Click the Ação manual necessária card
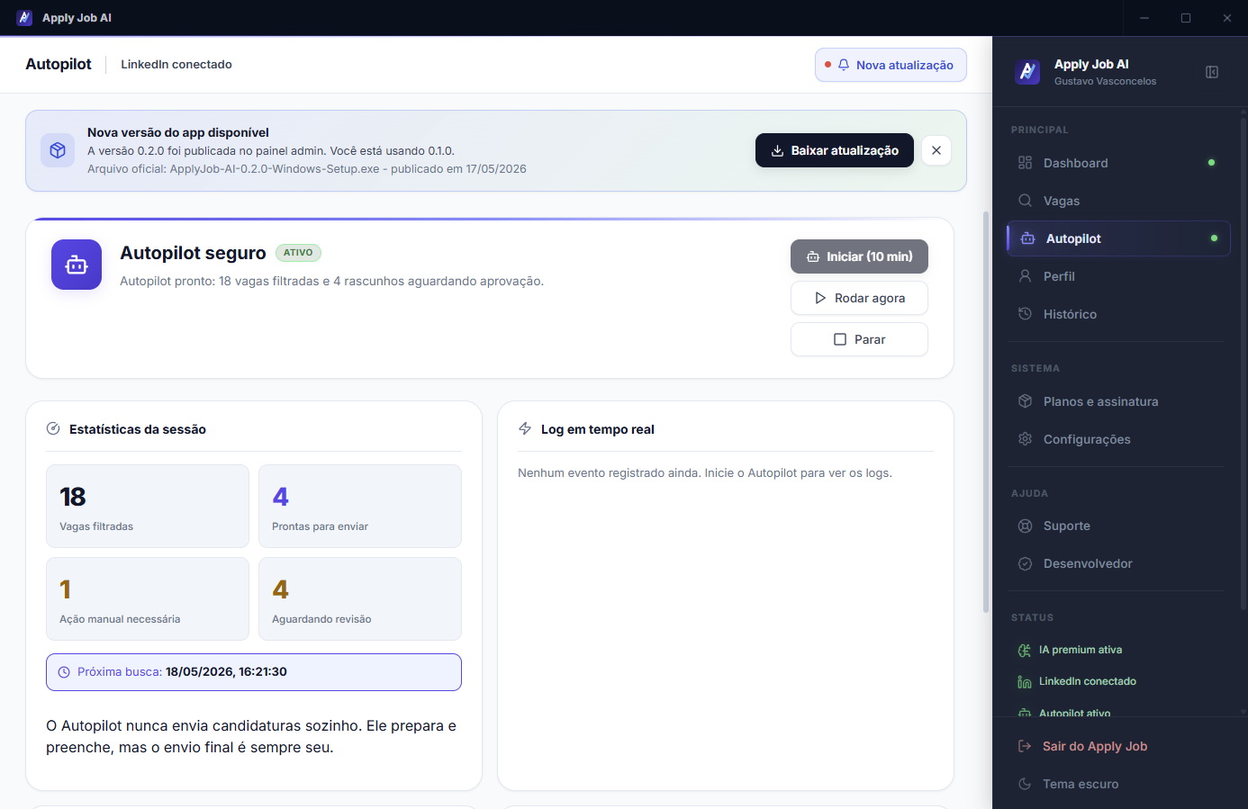Screen dimensions: 1248x809 (148, 598)
